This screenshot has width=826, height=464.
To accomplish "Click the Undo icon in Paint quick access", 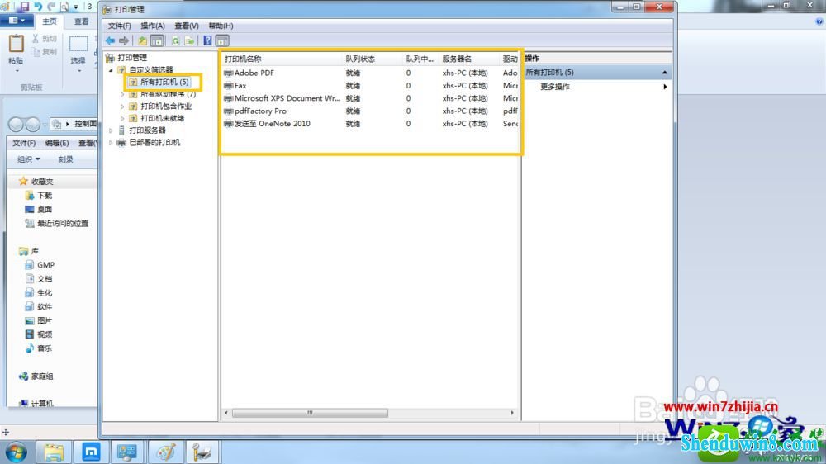I will (38, 7).
